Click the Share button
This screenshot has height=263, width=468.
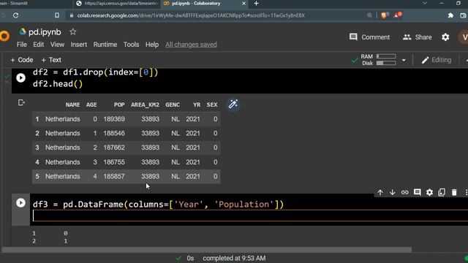coord(418,37)
